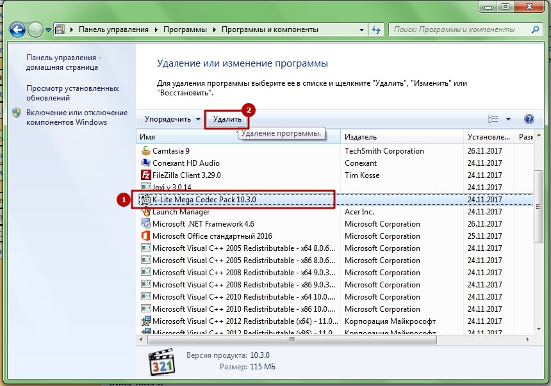Click "Корпорация Майкрософт" publisher cell
This screenshot has width=551, height=386.
390,321
